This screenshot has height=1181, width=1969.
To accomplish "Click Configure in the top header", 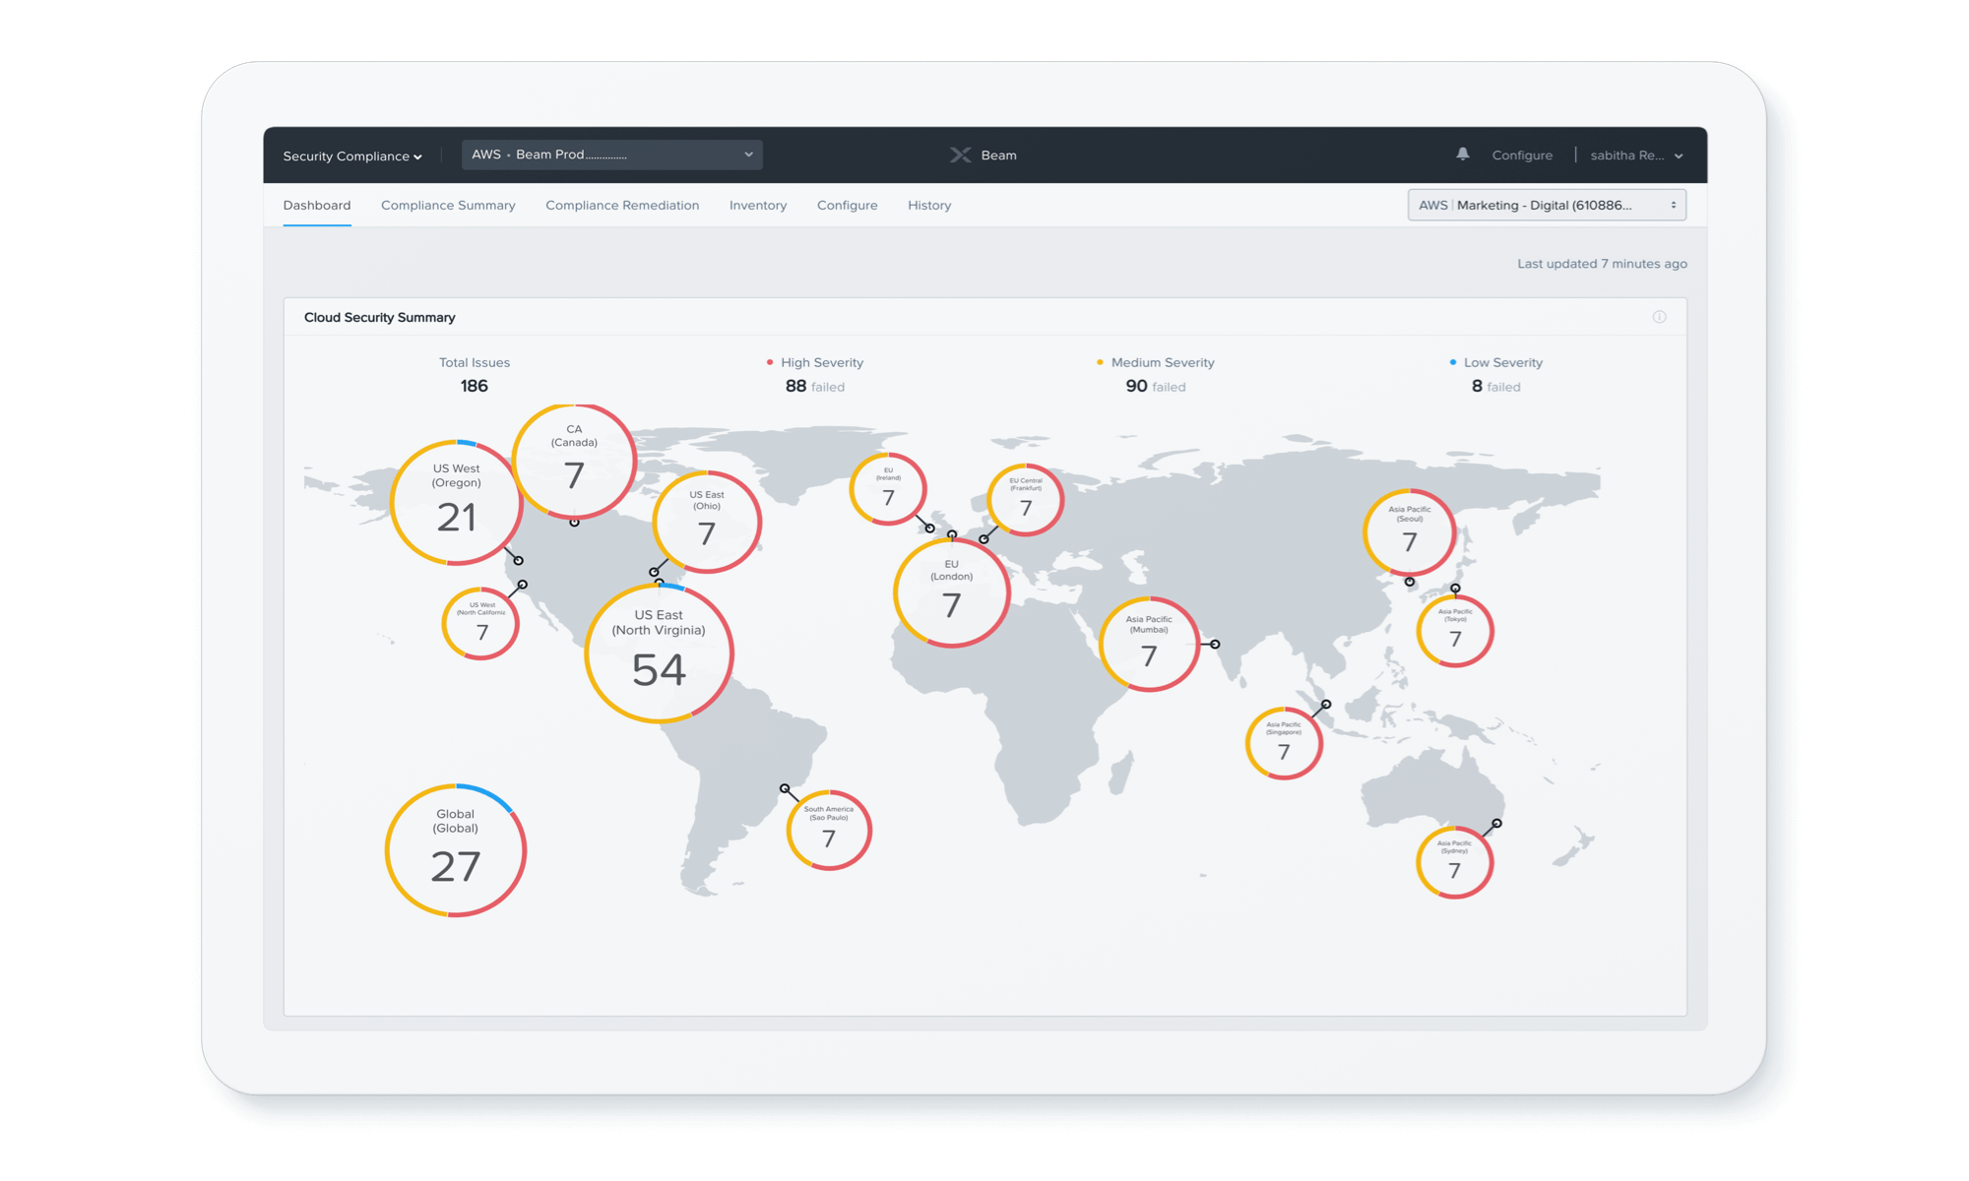I will point(1521,155).
